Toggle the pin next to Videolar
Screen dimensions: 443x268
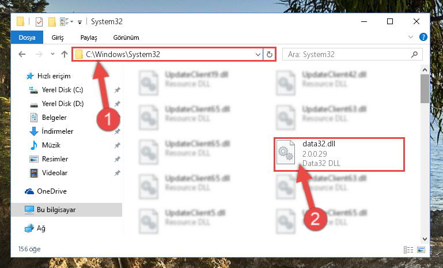click(118, 173)
